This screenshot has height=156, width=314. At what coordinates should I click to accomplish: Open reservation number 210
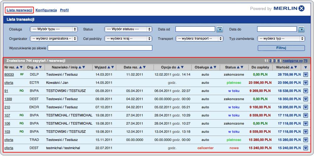[x=7, y=107]
